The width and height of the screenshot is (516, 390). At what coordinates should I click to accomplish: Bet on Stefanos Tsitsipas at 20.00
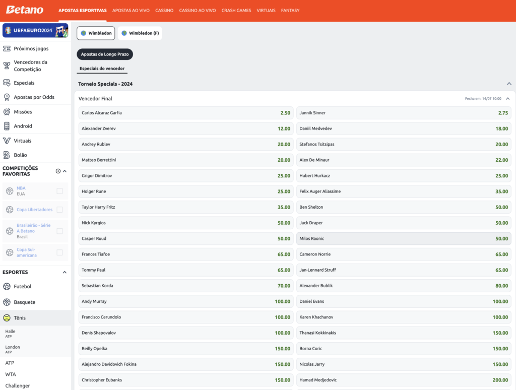click(404, 145)
